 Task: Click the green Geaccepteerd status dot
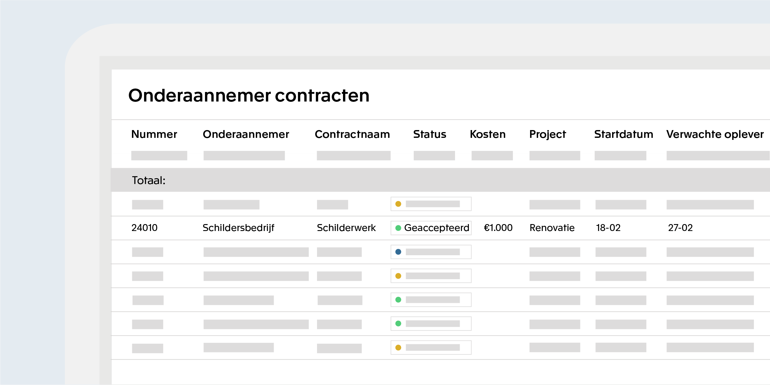(398, 228)
